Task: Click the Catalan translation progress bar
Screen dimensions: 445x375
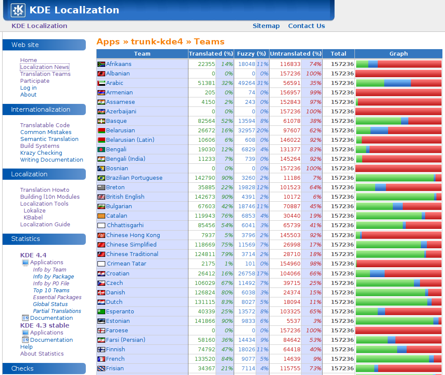Action: tap(398, 216)
